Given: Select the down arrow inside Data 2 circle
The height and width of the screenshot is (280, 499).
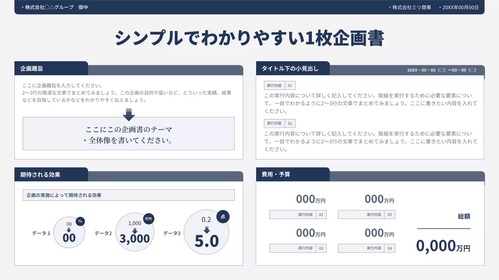Looking at the screenshot, I should click(x=135, y=230).
